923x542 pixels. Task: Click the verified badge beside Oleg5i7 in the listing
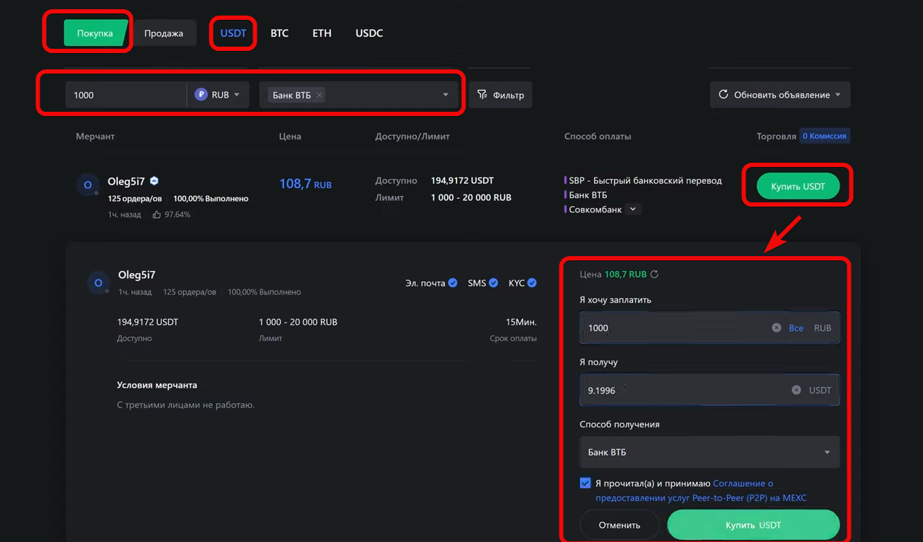[154, 181]
